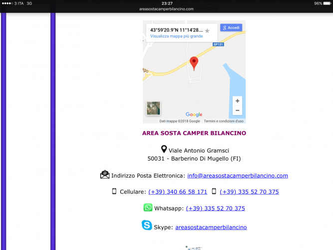This screenshot has height=250, width=333.
Task: Click the blue Skype icon
Action: click(x=147, y=225)
